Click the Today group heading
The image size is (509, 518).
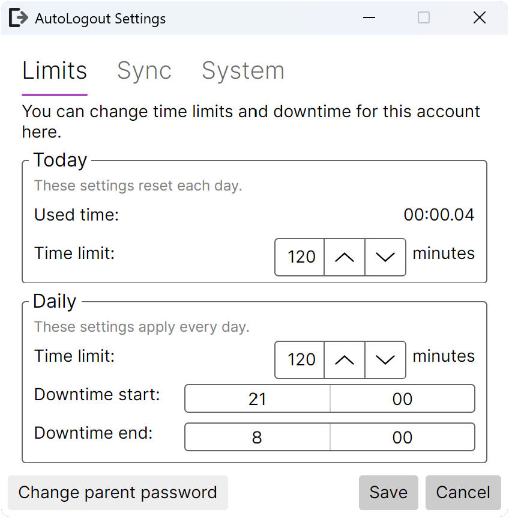pos(61,160)
